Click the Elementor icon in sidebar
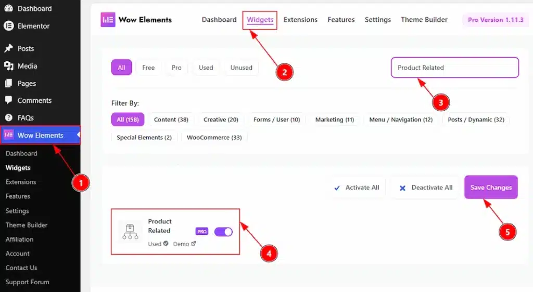The width and height of the screenshot is (533, 292). [x=8, y=26]
